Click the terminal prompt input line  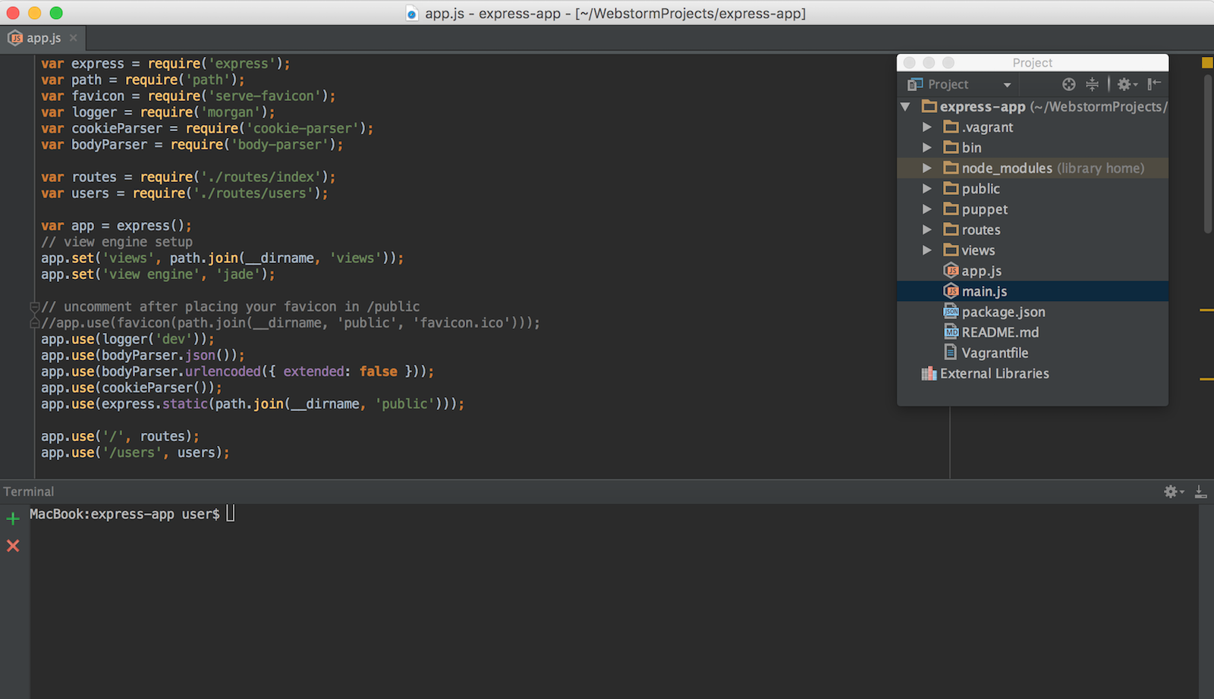coord(228,513)
